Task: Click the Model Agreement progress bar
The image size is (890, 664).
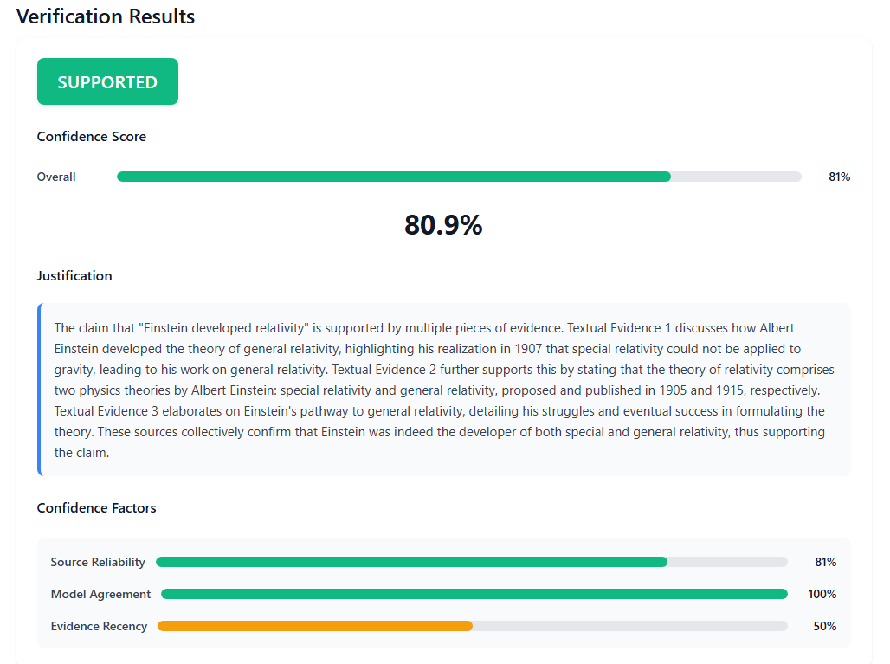Action: coord(472,594)
